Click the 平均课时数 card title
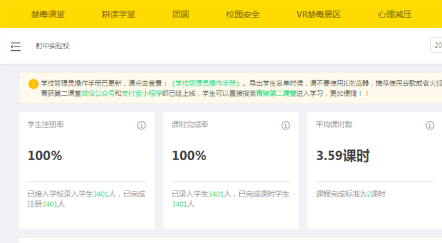This screenshot has height=243, width=442. [x=334, y=124]
